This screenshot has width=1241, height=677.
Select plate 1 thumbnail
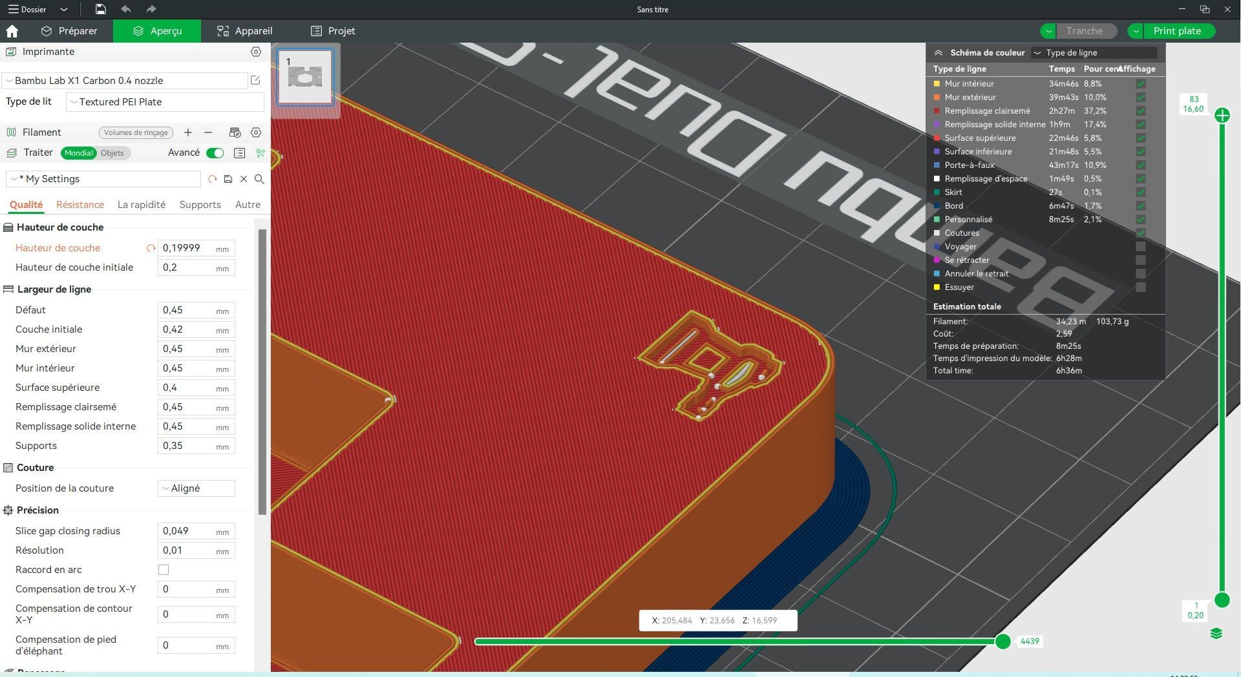(305, 77)
